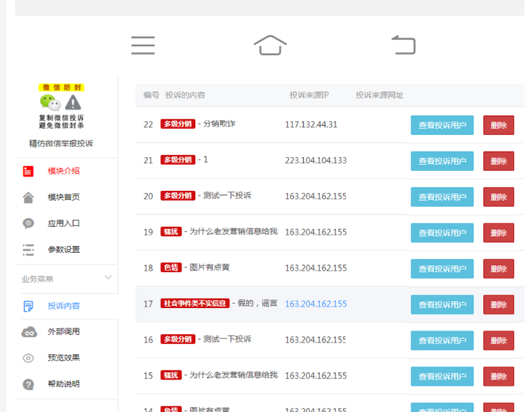View complaint users for row 22
The width and height of the screenshot is (530, 412).
coord(442,125)
